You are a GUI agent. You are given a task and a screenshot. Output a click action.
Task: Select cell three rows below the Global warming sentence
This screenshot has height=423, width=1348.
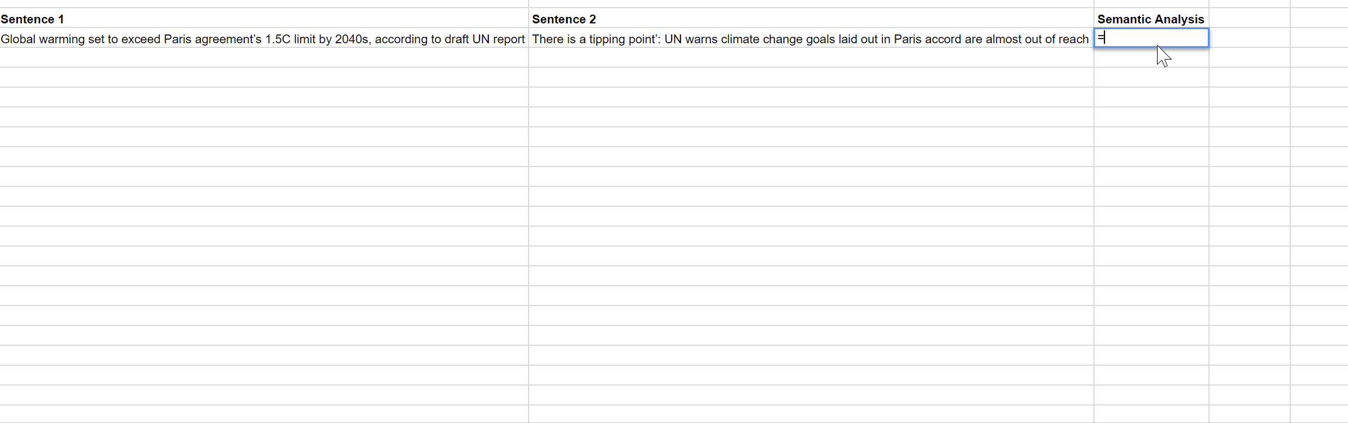pos(264,98)
